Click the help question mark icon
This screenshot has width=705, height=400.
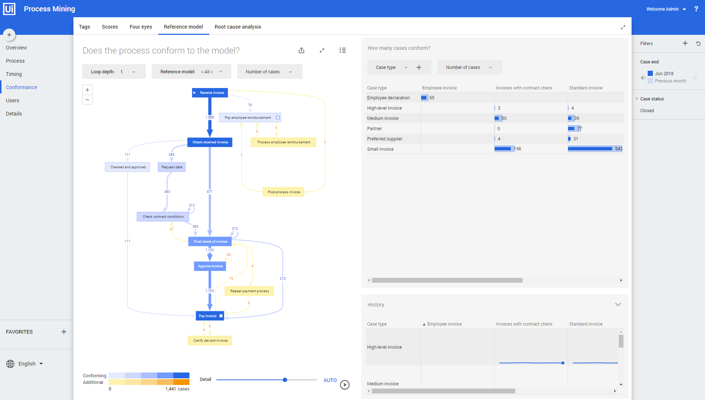696,9
